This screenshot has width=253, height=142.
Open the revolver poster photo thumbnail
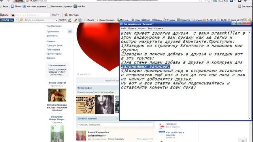pos(85,105)
